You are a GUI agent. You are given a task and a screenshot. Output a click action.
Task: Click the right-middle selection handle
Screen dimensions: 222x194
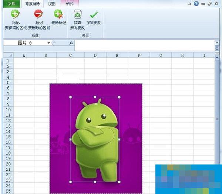tap(119, 139)
